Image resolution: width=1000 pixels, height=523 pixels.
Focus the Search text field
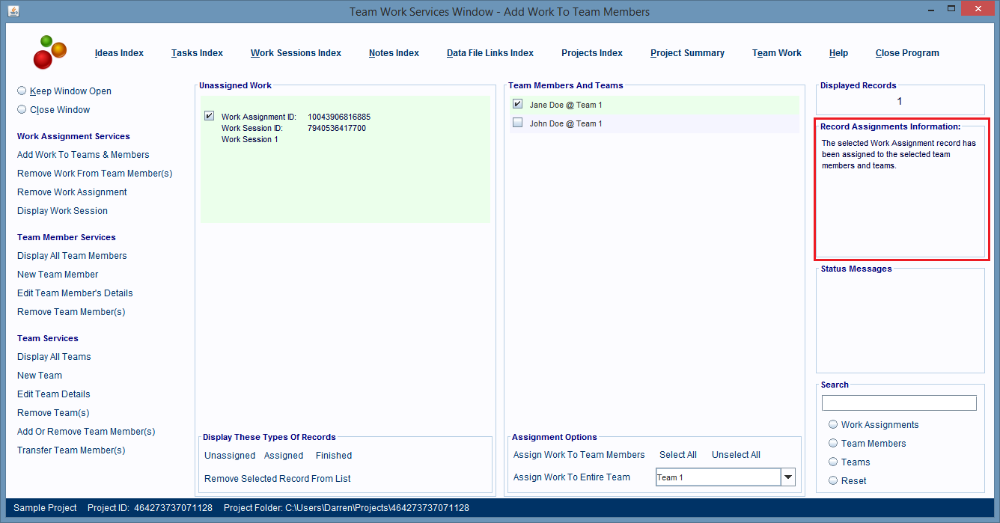(899, 403)
